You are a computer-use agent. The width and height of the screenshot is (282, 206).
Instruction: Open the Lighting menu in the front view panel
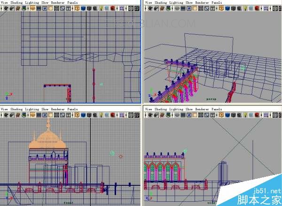tap(32, 109)
